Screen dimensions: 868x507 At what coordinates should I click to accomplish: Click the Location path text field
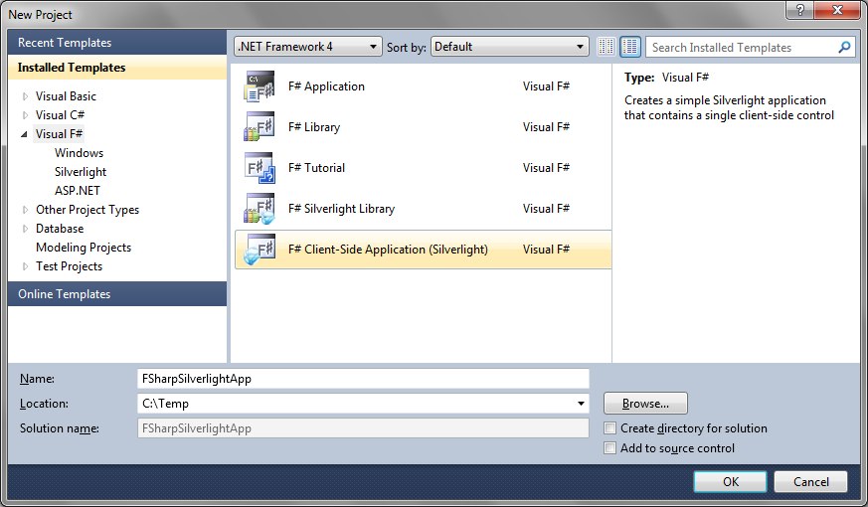(x=355, y=404)
